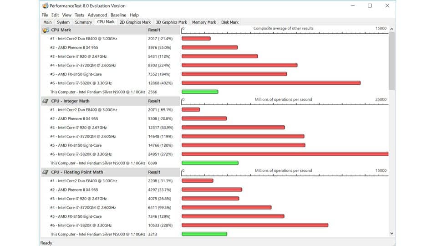Viewport: 437px width, 246px height.
Task: Open the Tests menu
Action: coord(79,15)
